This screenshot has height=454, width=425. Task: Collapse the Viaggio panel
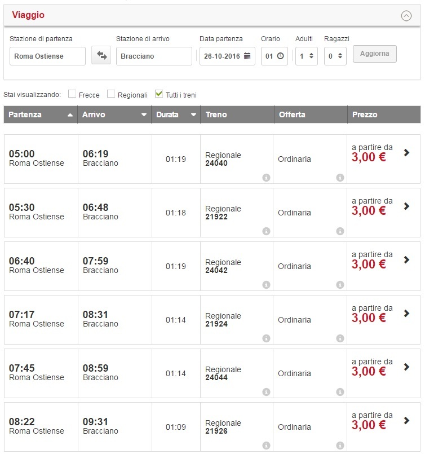[406, 16]
